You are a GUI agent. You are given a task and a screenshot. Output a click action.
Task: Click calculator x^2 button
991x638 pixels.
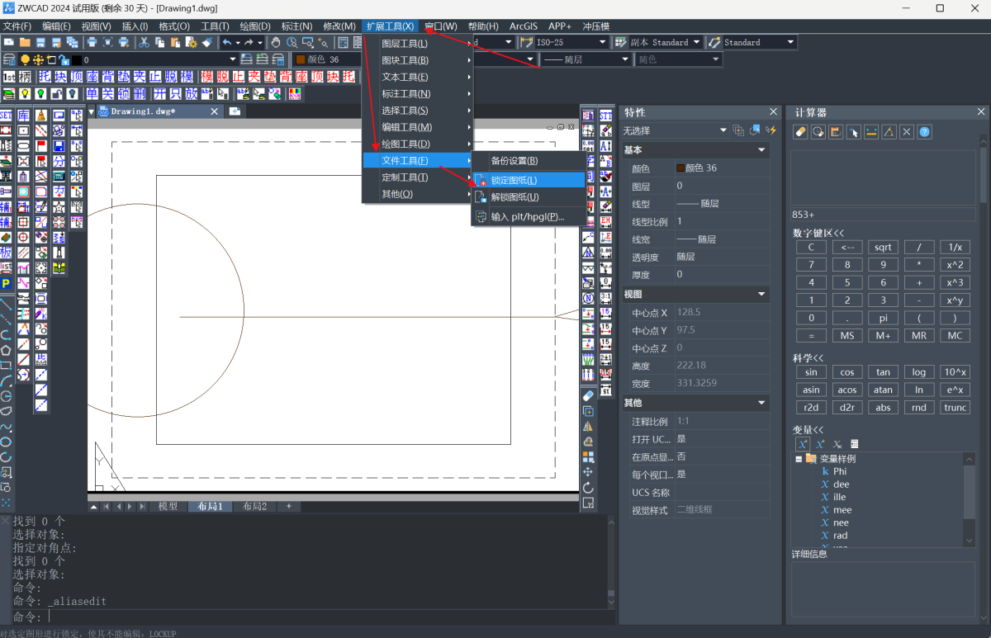click(x=955, y=265)
